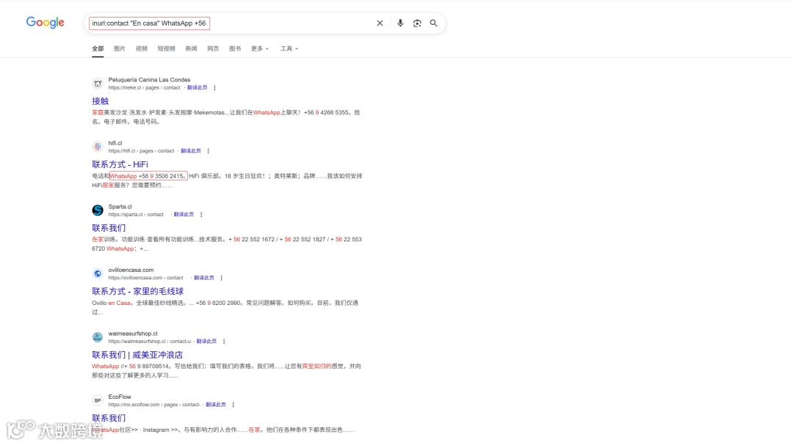Click 翻译此页 for the ovilloencasa.com result
This screenshot has width=793, height=445.
click(x=204, y=278)
